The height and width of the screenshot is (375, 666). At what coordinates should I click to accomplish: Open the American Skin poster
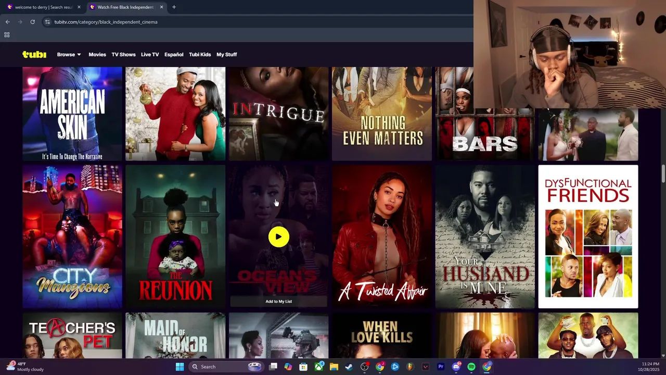tap(72, 114)
